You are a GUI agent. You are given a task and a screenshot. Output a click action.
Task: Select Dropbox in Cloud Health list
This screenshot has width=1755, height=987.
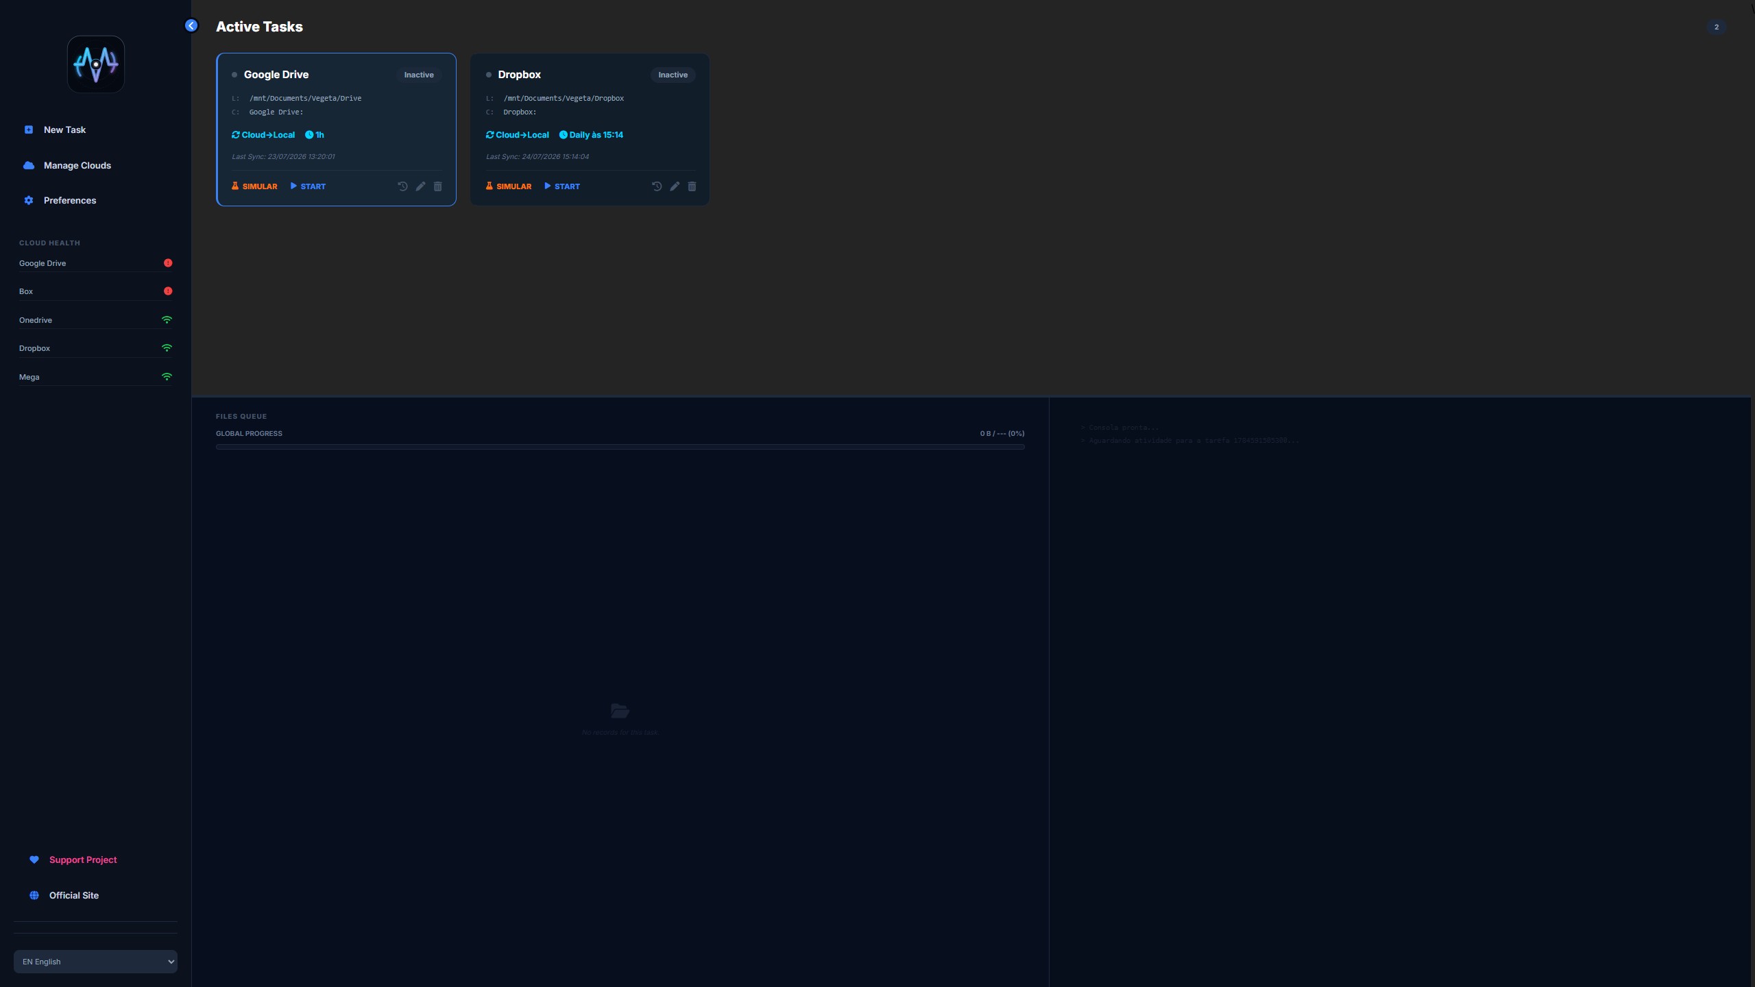(95, 348)
